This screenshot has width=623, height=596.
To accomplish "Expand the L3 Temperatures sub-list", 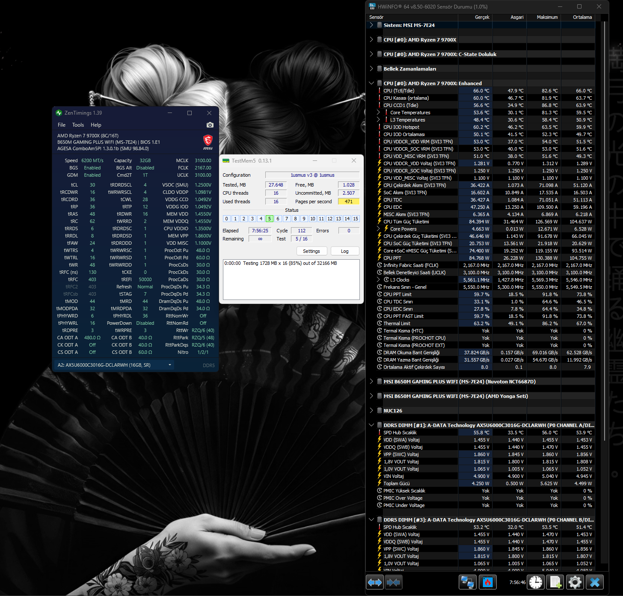I will pos(378,120).
